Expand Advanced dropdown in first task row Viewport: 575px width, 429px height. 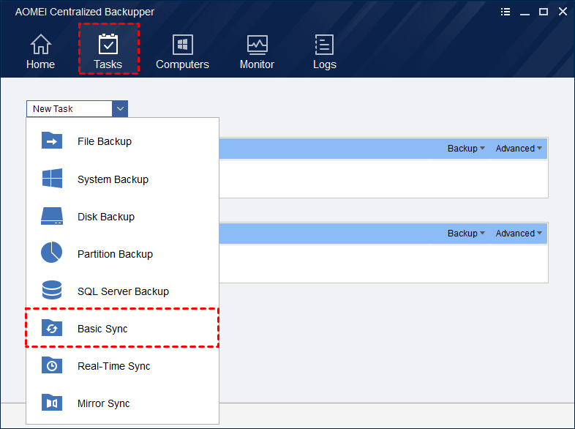coord(519,149)
